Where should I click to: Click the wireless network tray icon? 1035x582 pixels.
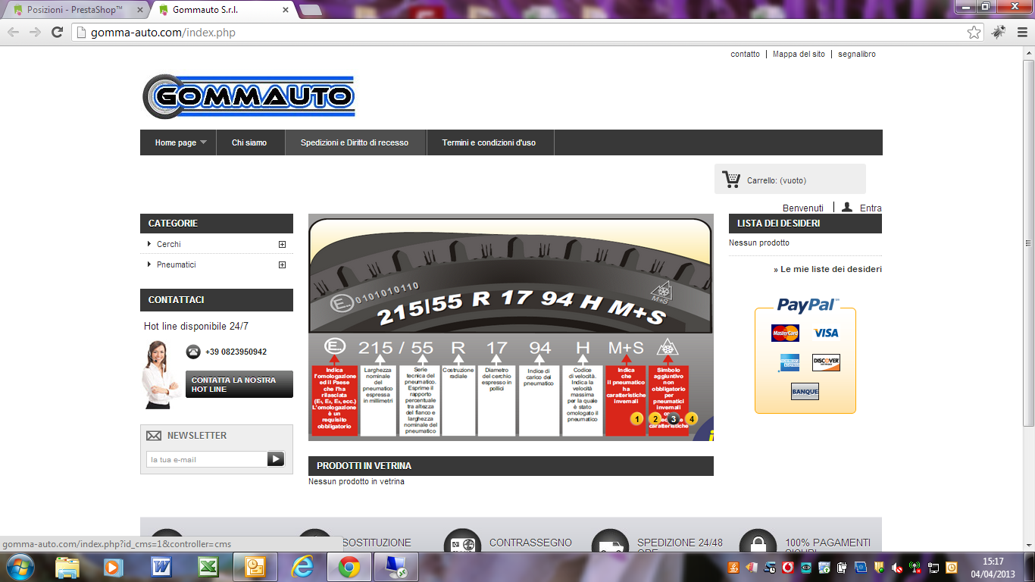tap(915, 568)
